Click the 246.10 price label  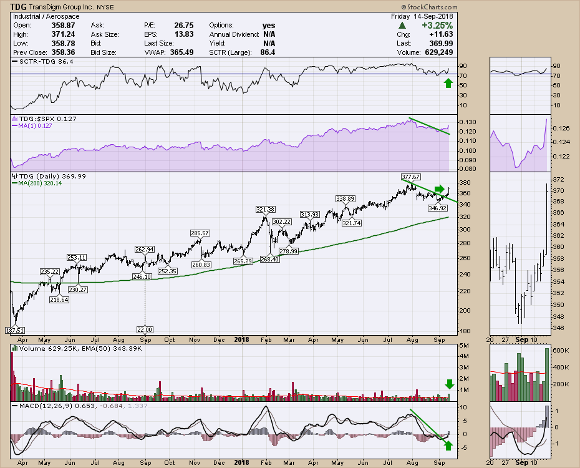(142, 276)
